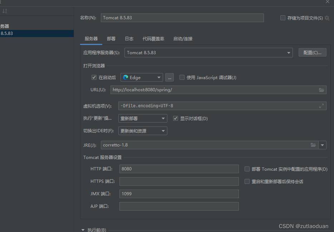The height and width of the screenshot is (232, 334).
Task: Expand the 执行前(B) section
Action: [83, 230]
